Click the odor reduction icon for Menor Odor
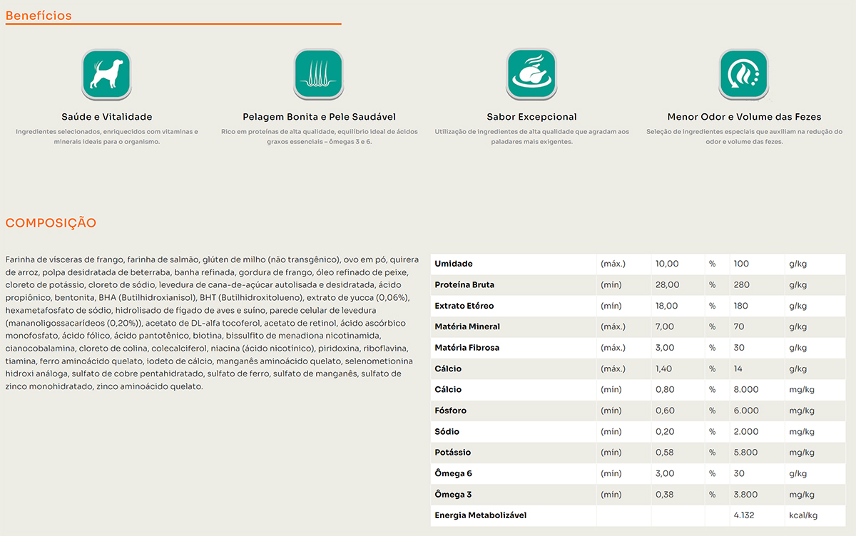Image resolution: width=856 pixels, height=536 pixels. (x=744, y=73)
